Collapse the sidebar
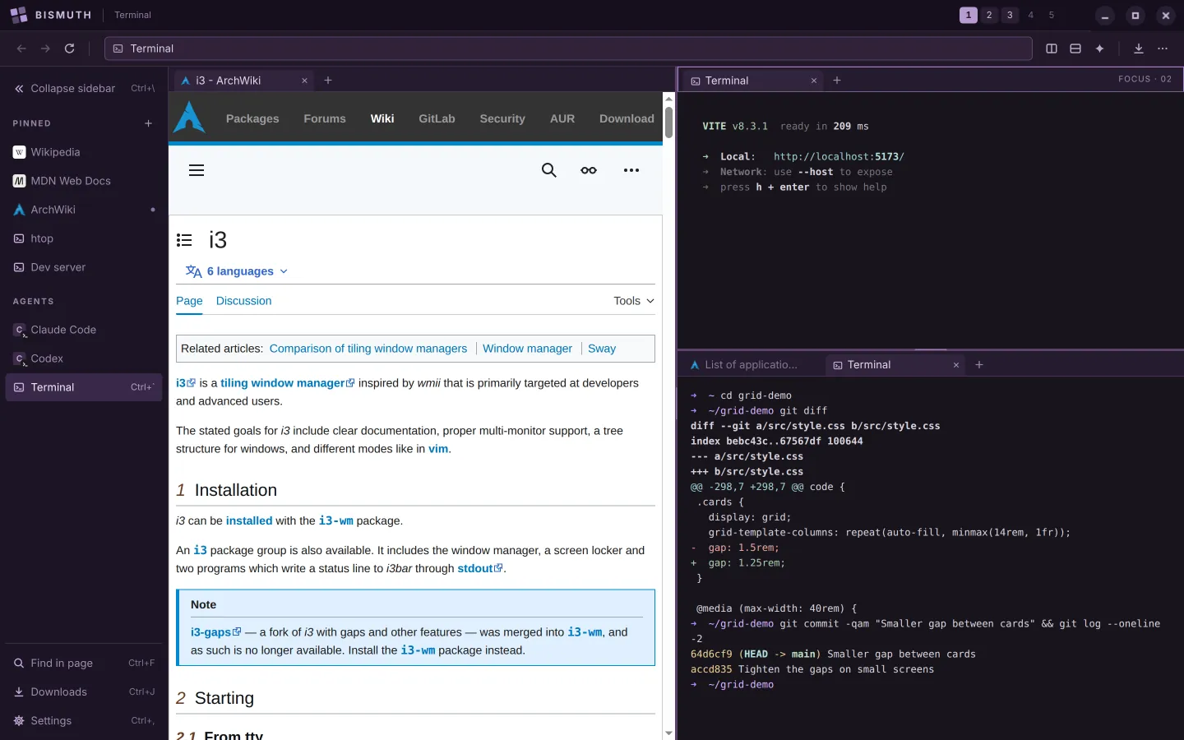Image resolution: width=1184 pixels, height=740 pixels. (x=84, y=88)
